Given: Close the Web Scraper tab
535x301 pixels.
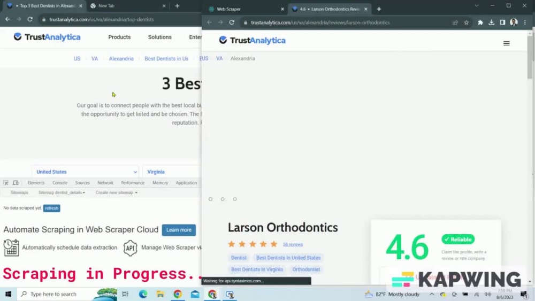Looking at the screenshot, I should [x=282, y=9].
